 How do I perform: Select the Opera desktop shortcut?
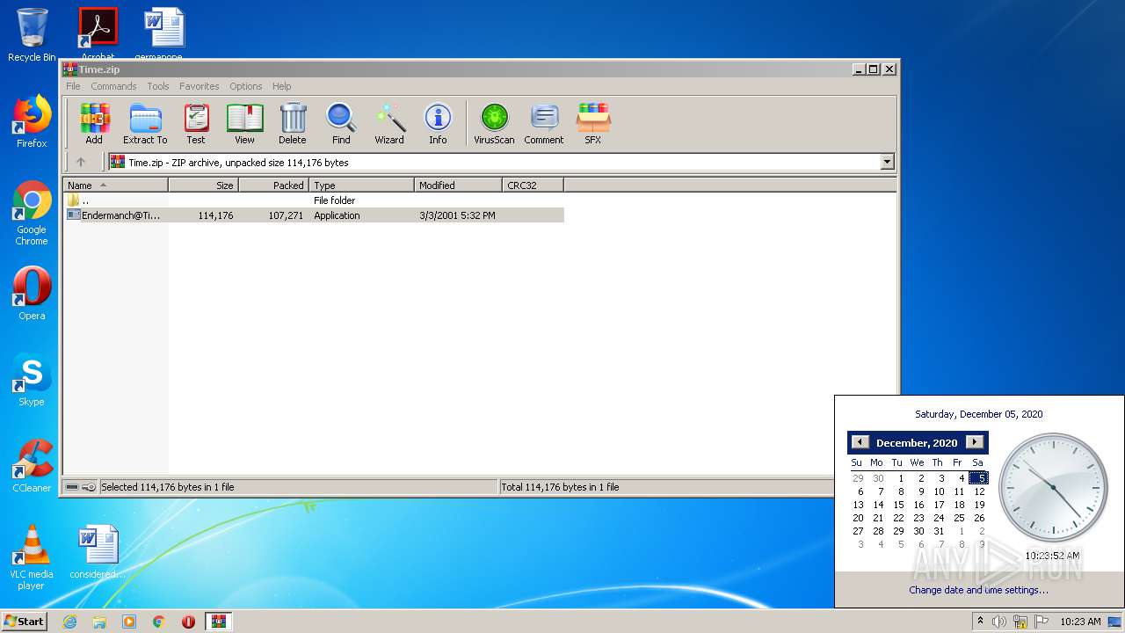(x=32, y=293)
